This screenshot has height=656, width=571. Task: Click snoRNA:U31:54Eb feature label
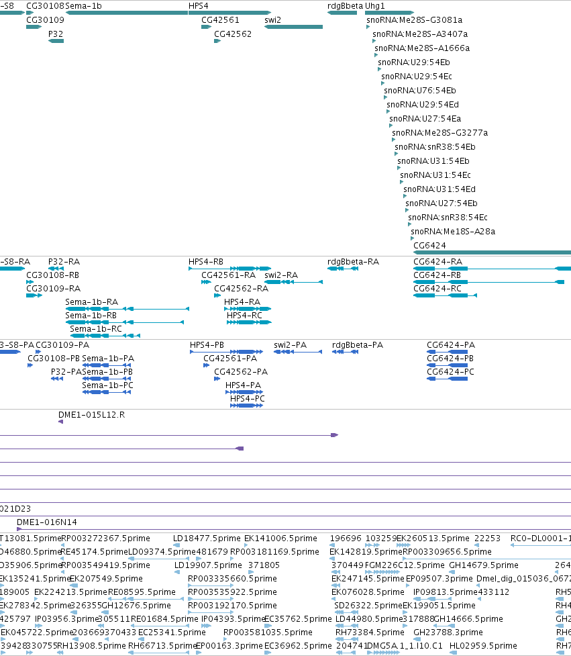433,160
